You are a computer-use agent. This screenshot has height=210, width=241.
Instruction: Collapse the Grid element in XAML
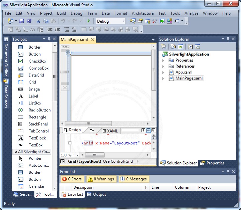click(70, 143)
